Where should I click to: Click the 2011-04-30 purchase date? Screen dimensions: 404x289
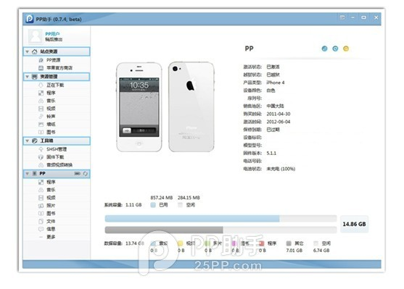[x=279, y=114]
